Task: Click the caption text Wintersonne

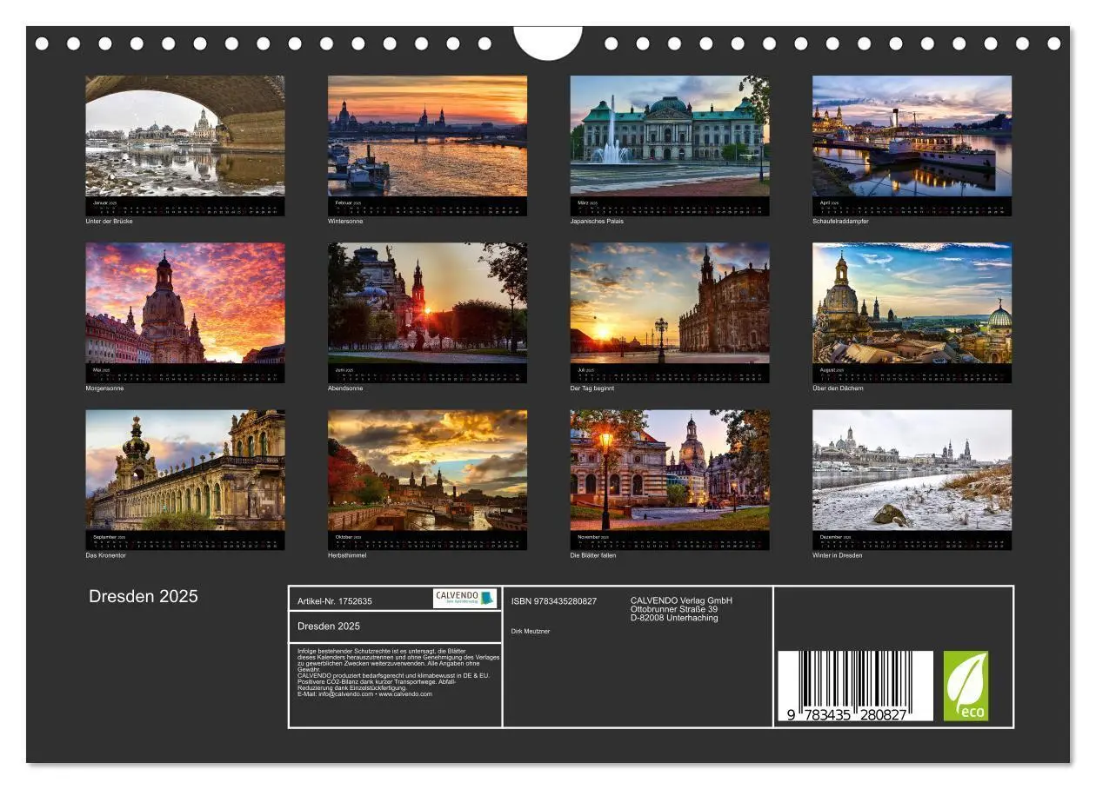Action: point(345,222)
